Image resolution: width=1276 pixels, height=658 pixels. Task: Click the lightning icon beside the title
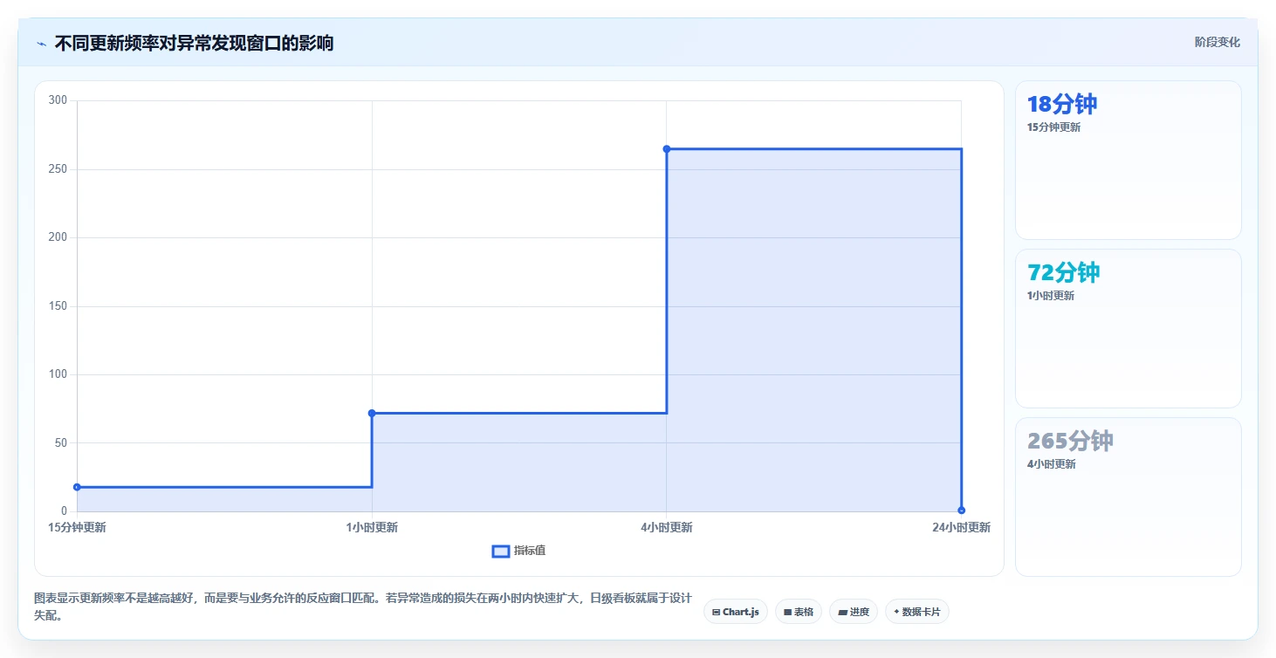(41, 44)
